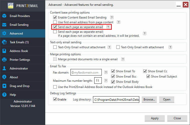Open Task Emails (1)
This screenshot has width=190, height=125.
23,42
